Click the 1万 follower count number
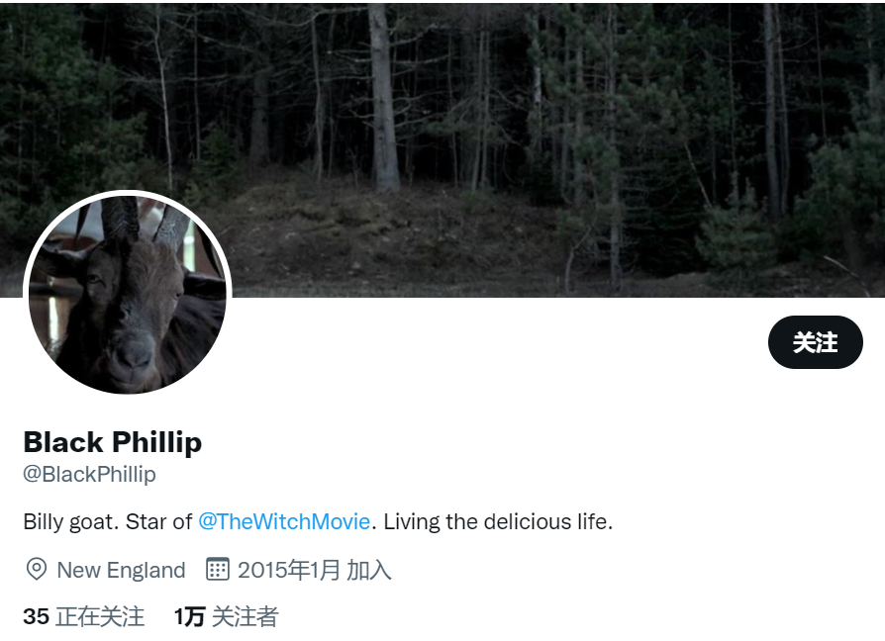Image resolution: width=885 pixels, height=641 pixels. 189,616
